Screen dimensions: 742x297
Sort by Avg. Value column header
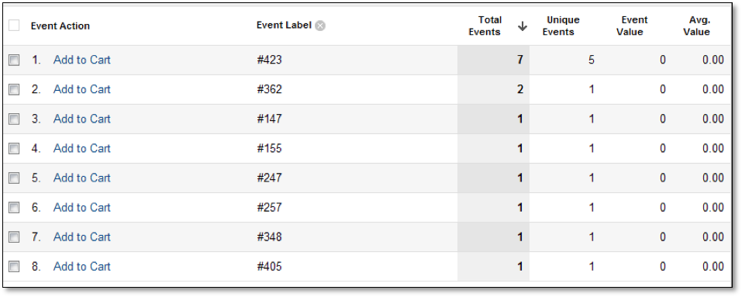(x=696, y=26)
